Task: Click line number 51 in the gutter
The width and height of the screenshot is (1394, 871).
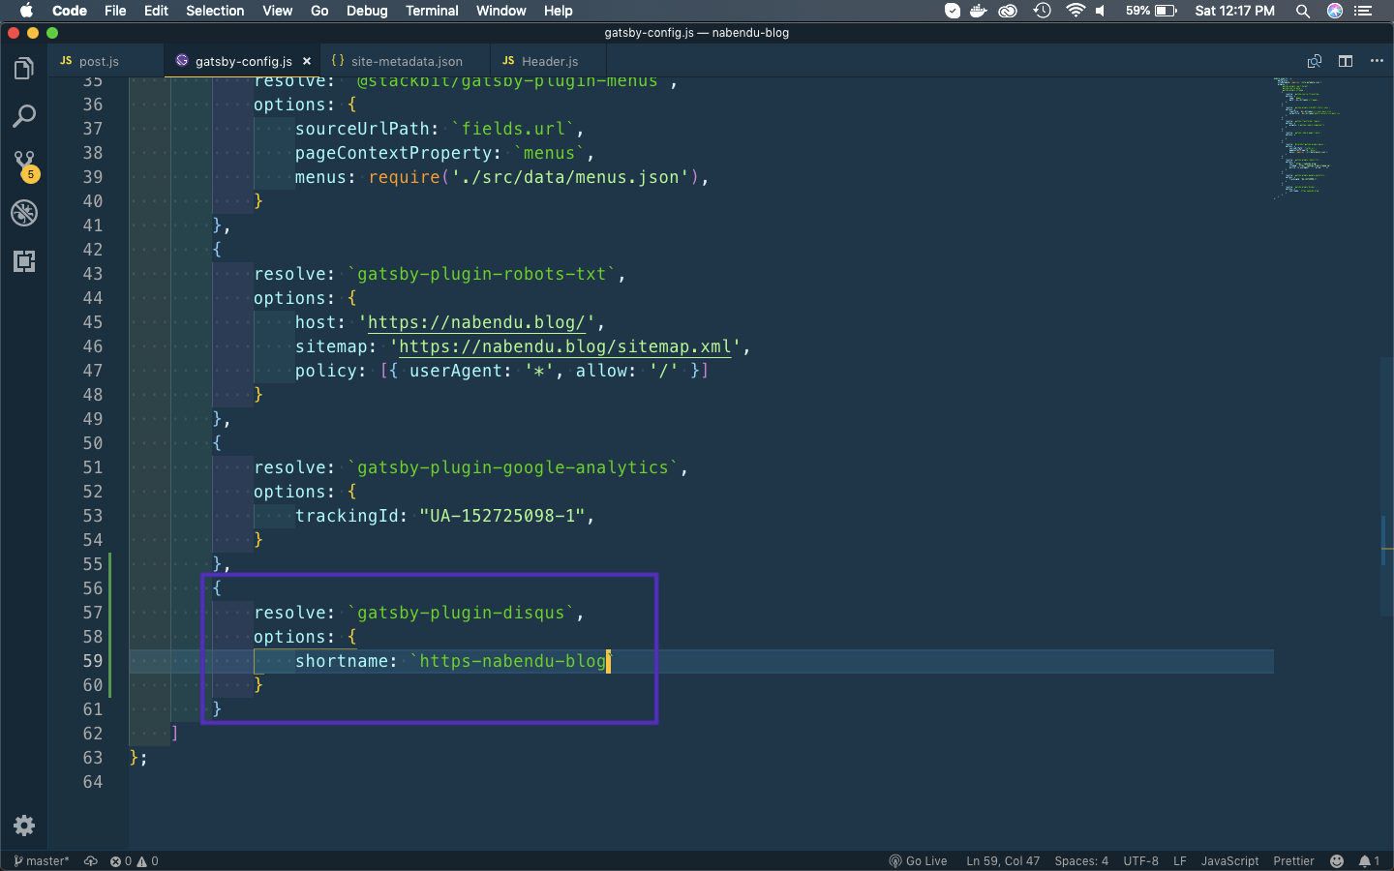Action: [x=92, y=467]
